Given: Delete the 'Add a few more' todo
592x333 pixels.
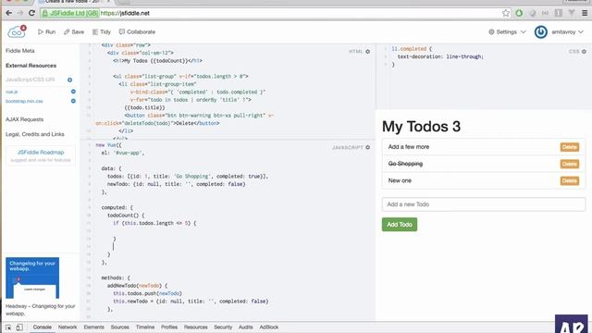Looking at the screenshot, I should (x=570, y=147).
